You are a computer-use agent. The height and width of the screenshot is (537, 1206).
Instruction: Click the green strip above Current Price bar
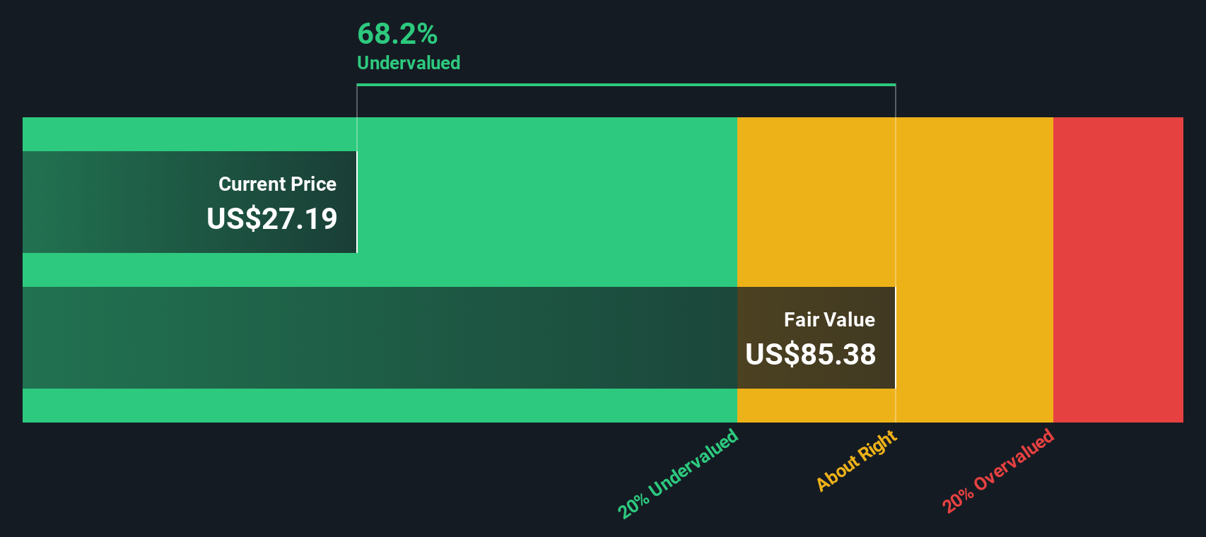point(189,134)
